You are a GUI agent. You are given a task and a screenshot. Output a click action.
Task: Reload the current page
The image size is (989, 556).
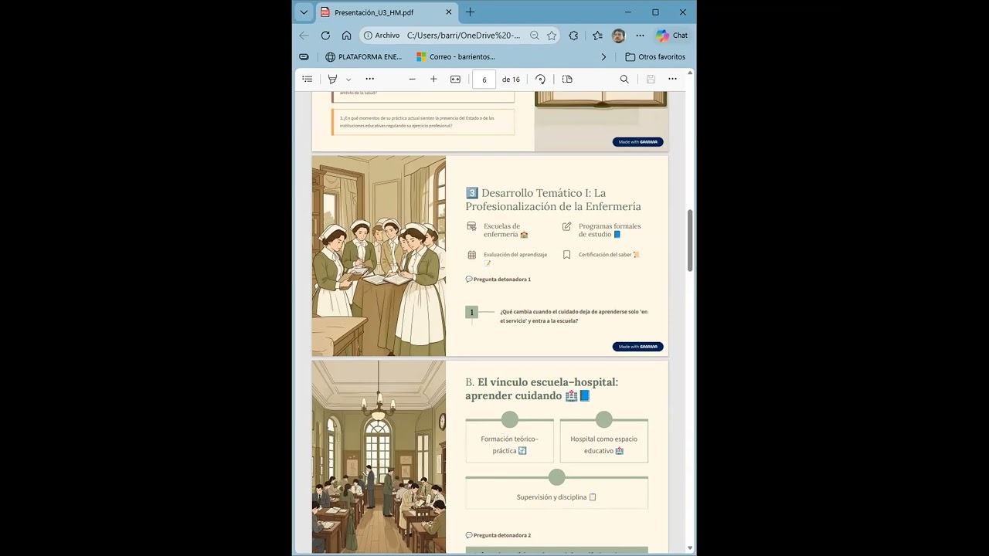pos(325,36)
